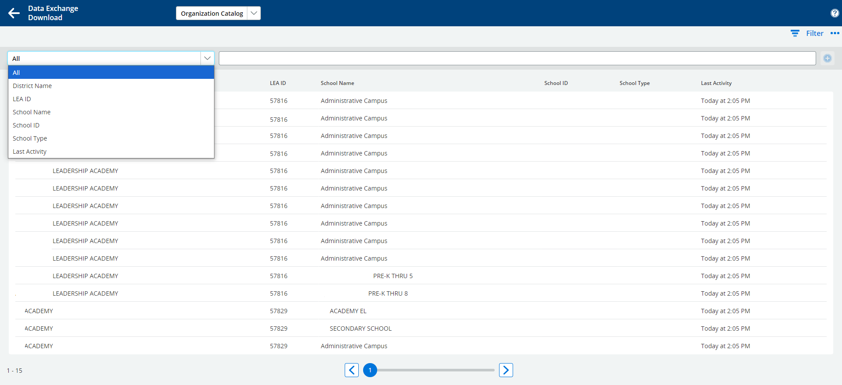
Task: Open the three-dot more options menu
Action: click(x=835, y=33)
